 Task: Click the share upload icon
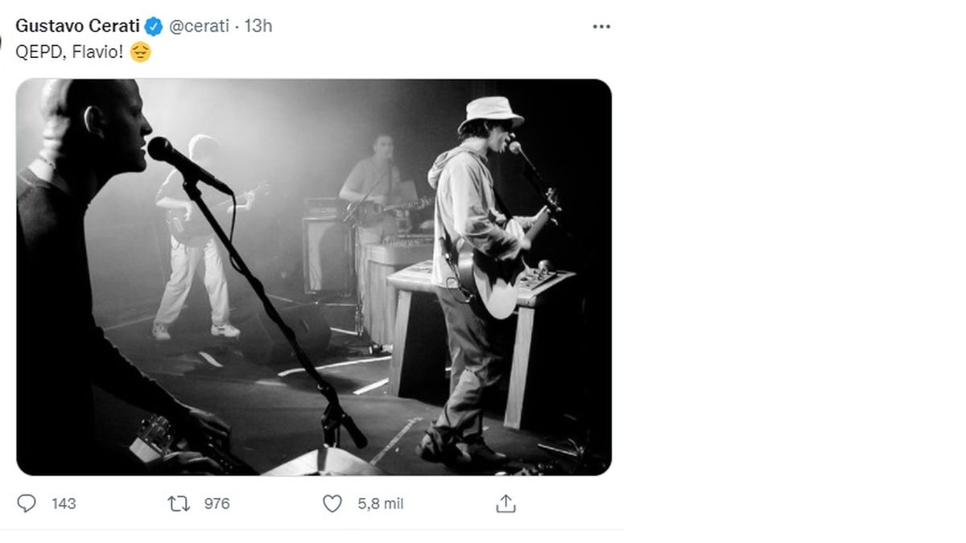tap(505, 504)
